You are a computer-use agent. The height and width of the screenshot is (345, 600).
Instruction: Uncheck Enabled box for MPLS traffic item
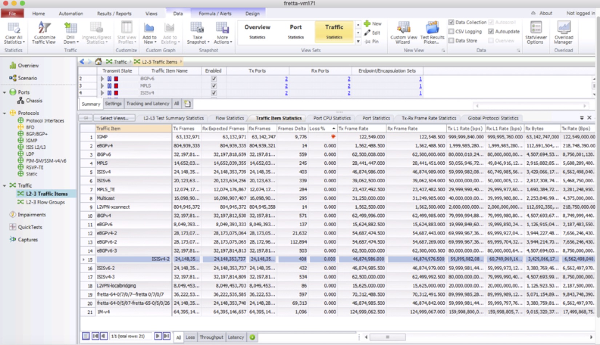point(214,86)
